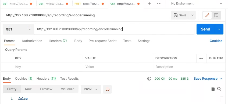
Task: Open tab options ellipsis menu
Action: click(x=159, y=4)
